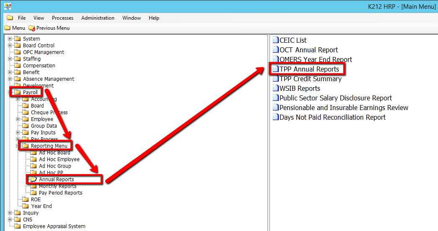Open the Window menu
This screenshot has width=438, height=231.
tap(132, 18)
